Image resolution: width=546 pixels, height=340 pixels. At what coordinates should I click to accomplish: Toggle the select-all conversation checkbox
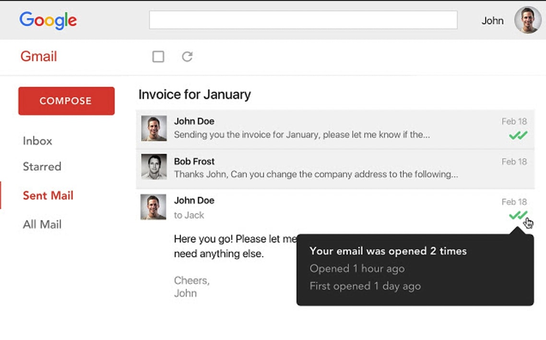point(158,56)
